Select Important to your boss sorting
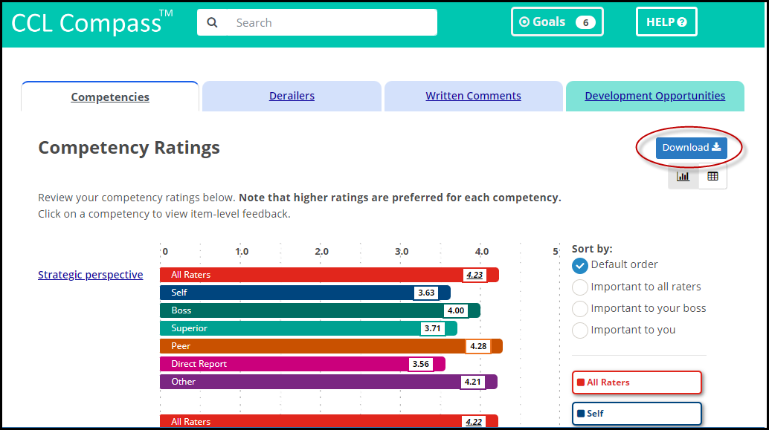Screen dimensions: 769x430 (581, 308)
